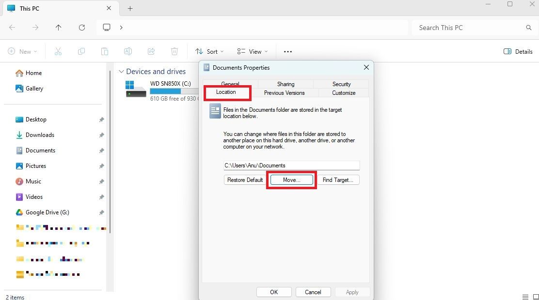The image size is (539, 300).
Task: Click the Delete trash icon
Action: (x=174, y=51)
